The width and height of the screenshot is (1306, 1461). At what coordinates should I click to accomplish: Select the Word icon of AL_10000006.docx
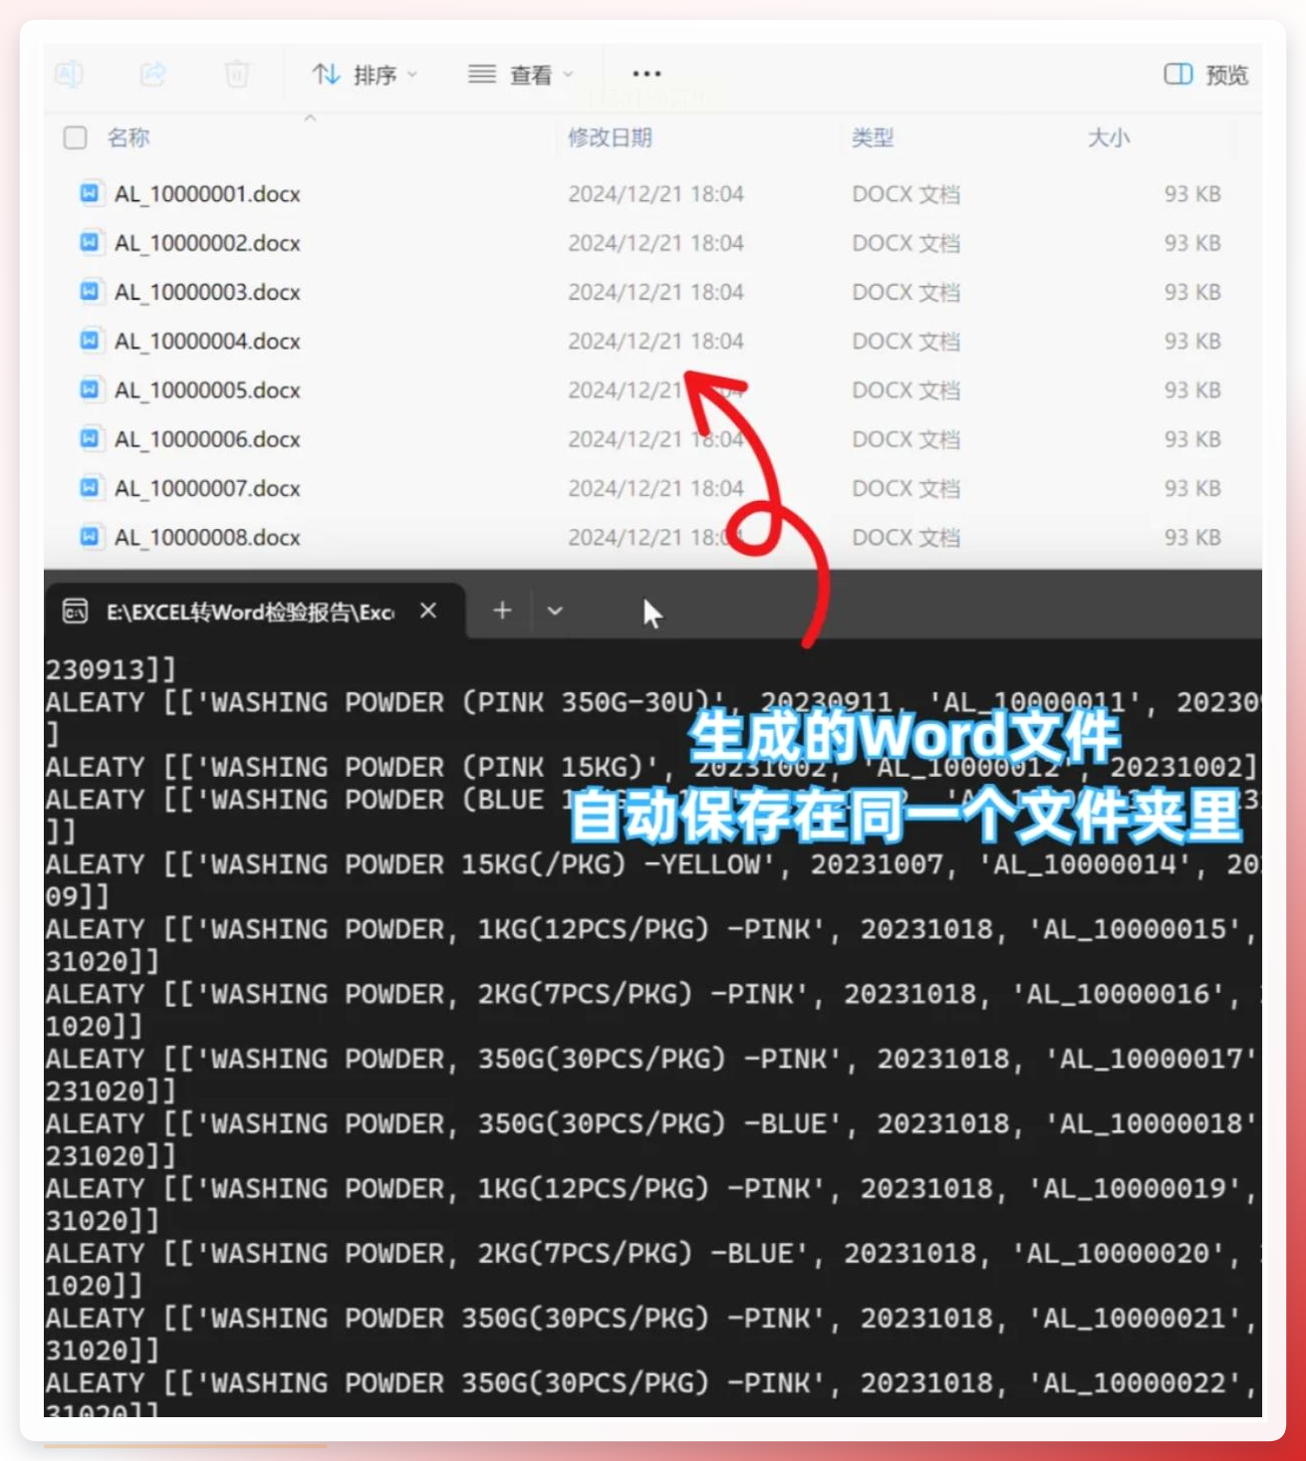pos(90,438)
